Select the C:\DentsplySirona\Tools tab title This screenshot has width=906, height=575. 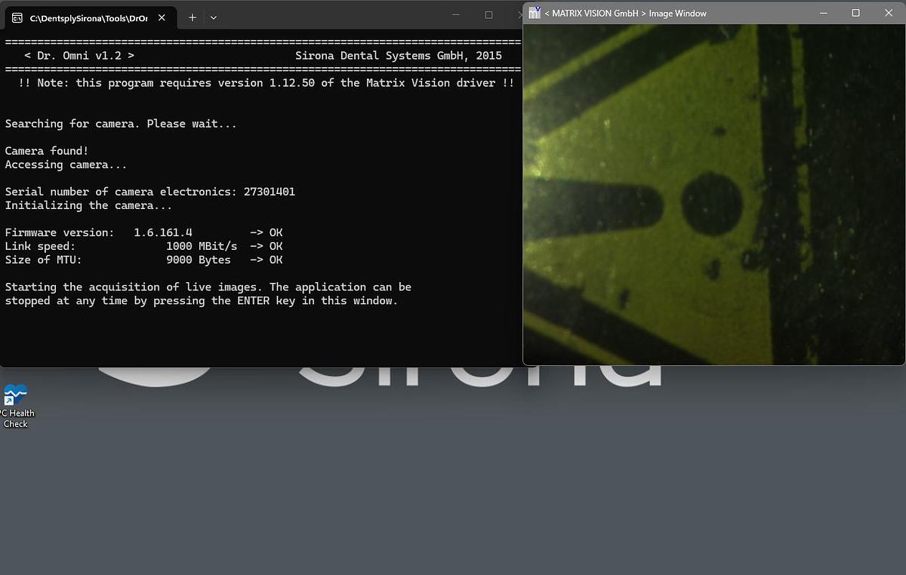[x=88, y=17]
